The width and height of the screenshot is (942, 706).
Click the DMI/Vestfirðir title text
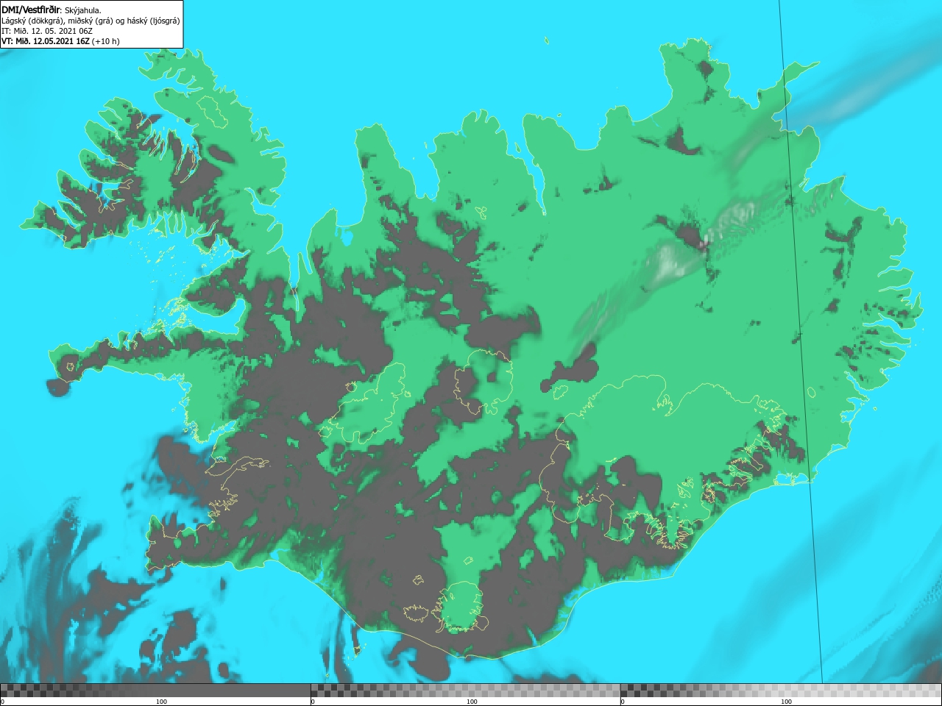pyautogui.click(x=30, y=10)
